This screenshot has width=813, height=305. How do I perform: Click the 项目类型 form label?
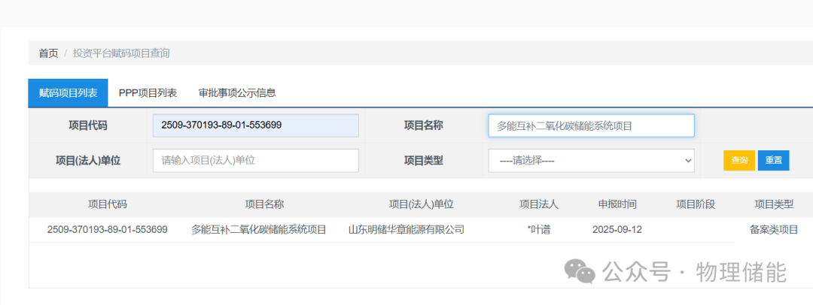424,161
